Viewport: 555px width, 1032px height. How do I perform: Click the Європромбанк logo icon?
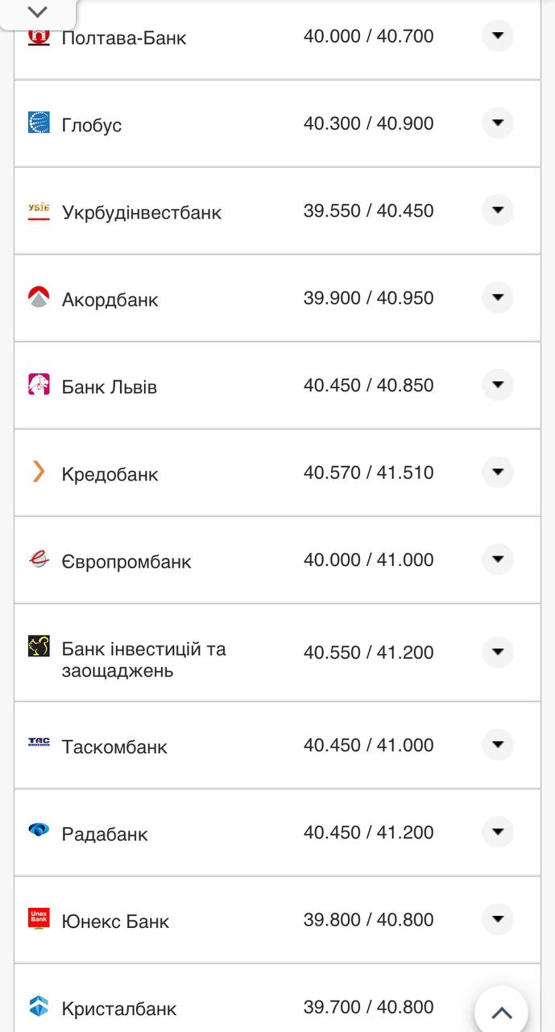[x=39, y=560]
